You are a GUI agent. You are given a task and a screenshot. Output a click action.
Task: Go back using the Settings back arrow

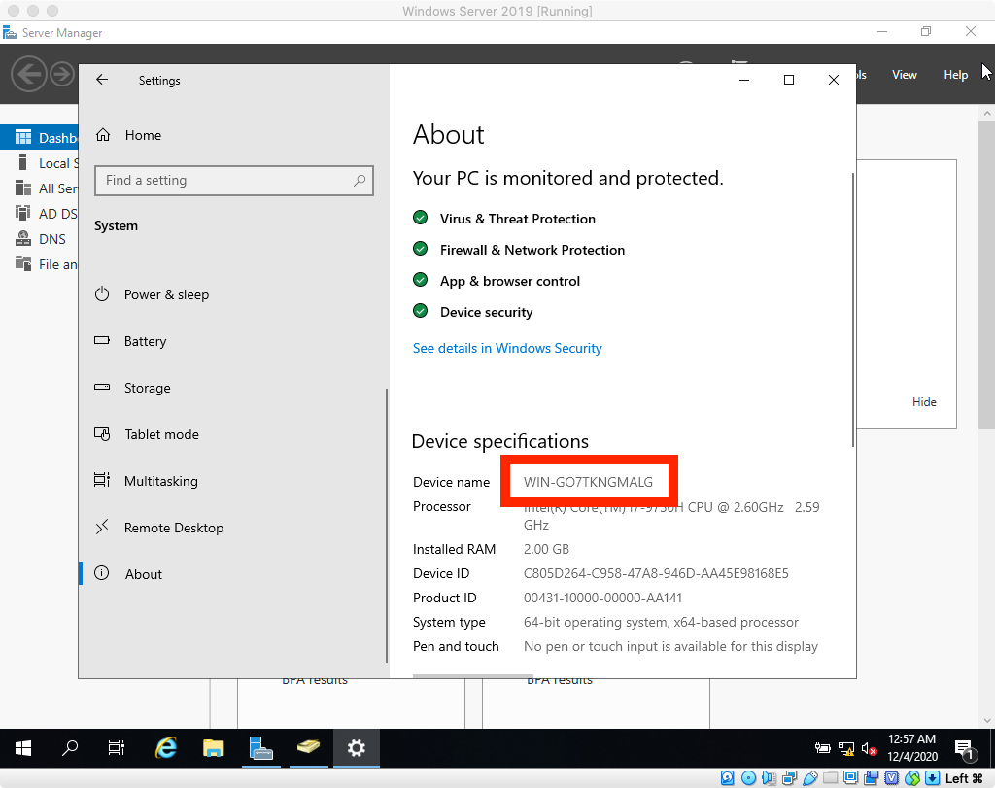tap(102, 80)
